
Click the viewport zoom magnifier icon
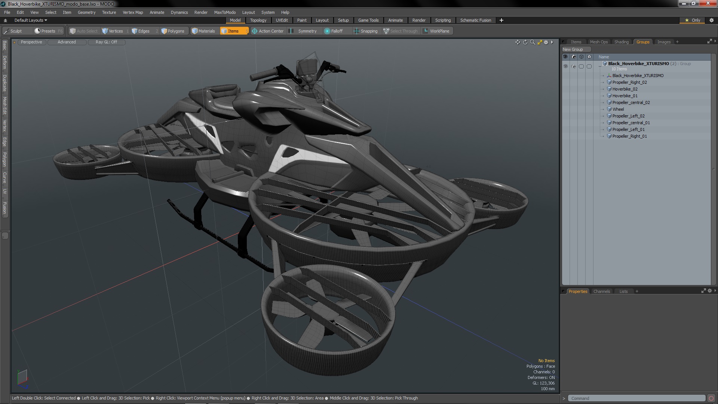(x=533, y=42)
